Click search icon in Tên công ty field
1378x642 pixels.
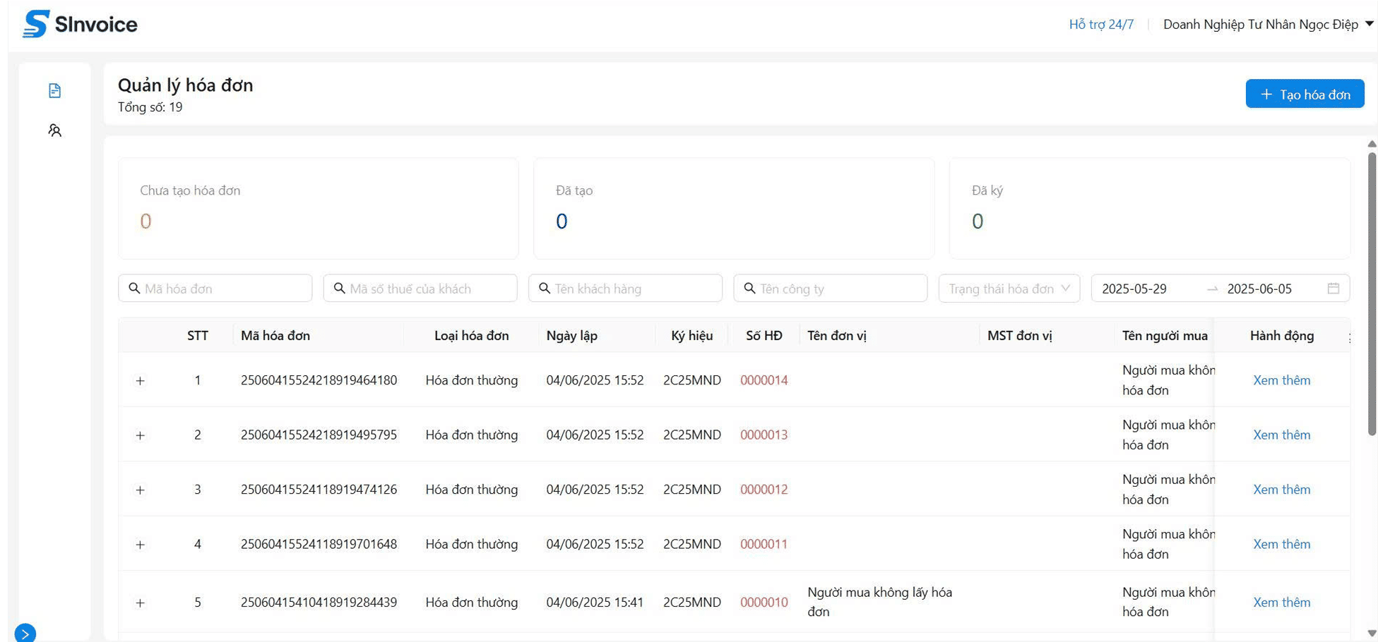click(x=749, y=289)
